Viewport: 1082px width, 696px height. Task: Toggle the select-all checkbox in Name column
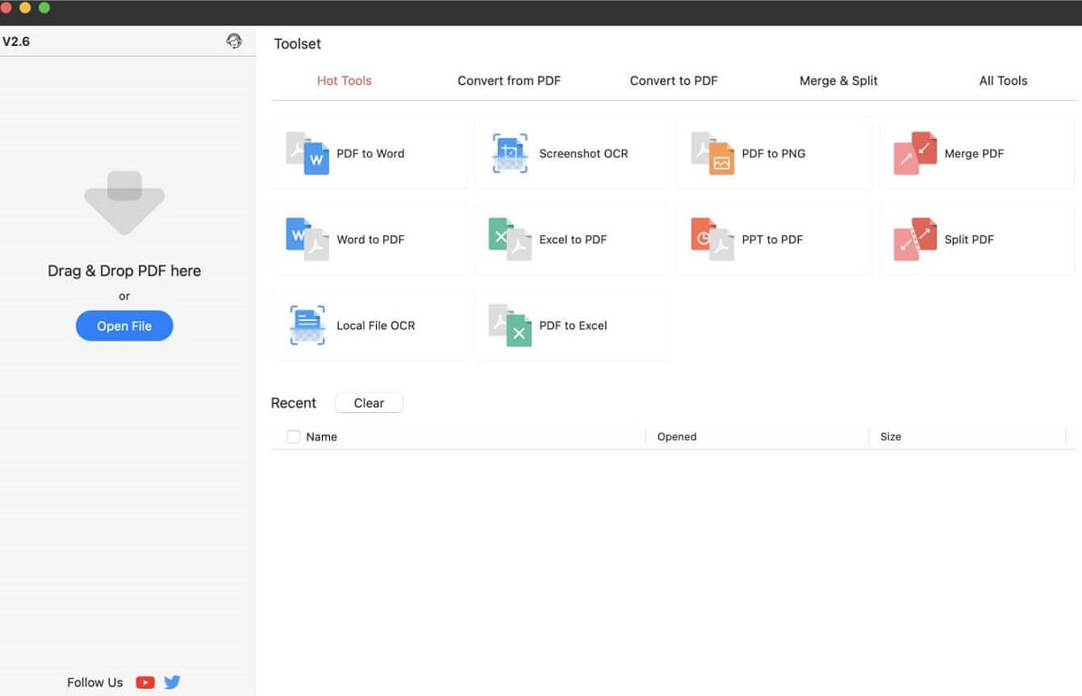[293, 436]
